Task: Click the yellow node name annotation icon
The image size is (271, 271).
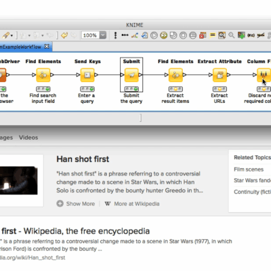Action: 212,35
